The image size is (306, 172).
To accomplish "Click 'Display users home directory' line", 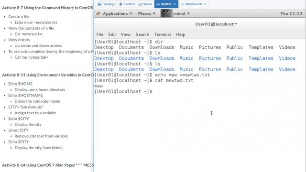I will click(40, 90).
